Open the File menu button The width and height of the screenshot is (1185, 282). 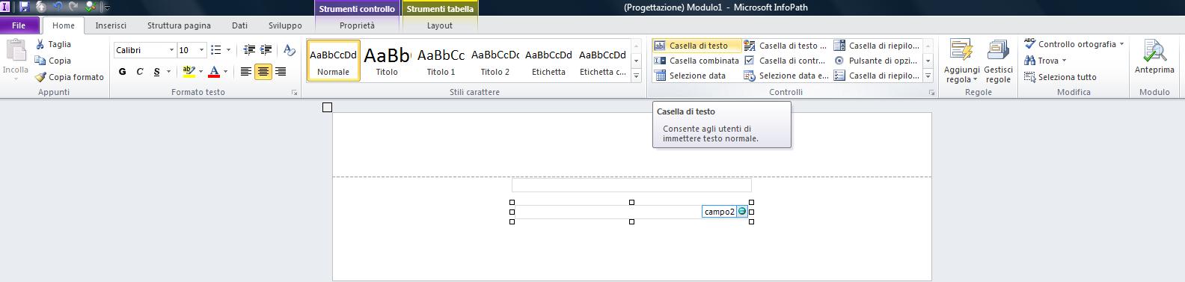click(x=19, y=25)
